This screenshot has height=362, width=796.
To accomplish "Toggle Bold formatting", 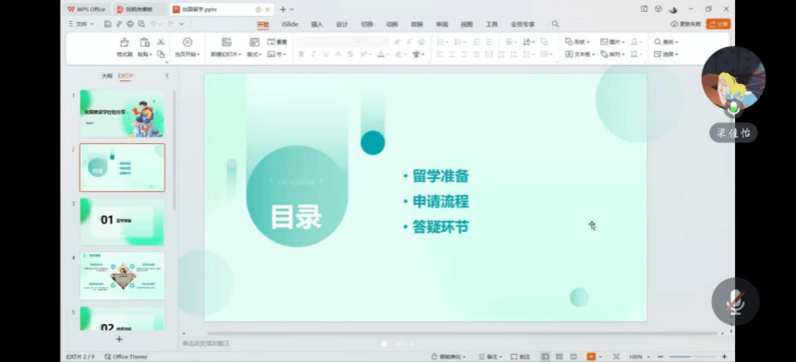I will point(301,54).
